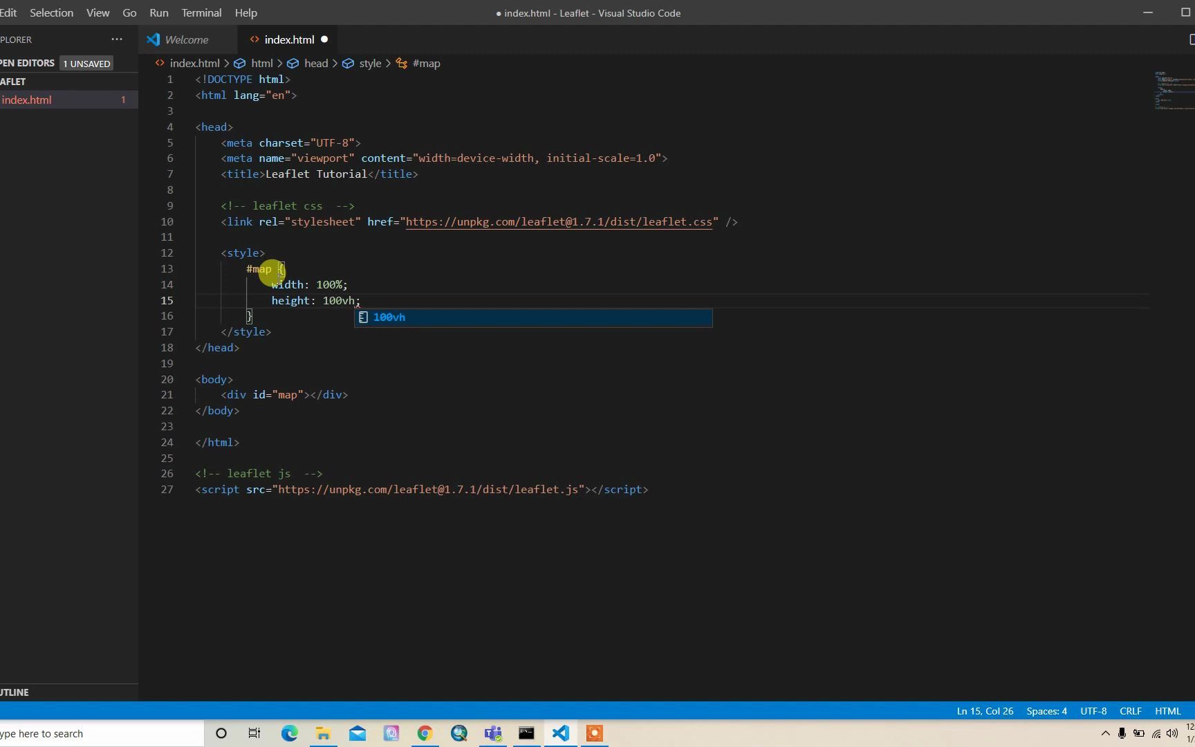Screen dimensions: 1195x747
Task: Open File Explorer from taskbar
Action: point(323,734)
